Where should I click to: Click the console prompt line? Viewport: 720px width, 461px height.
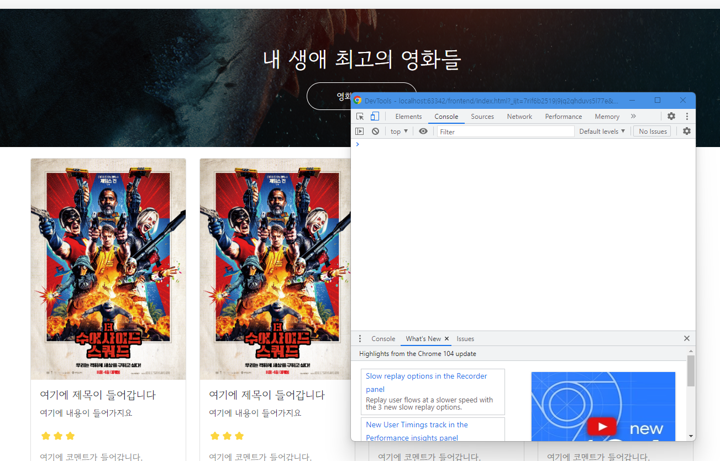523,144
